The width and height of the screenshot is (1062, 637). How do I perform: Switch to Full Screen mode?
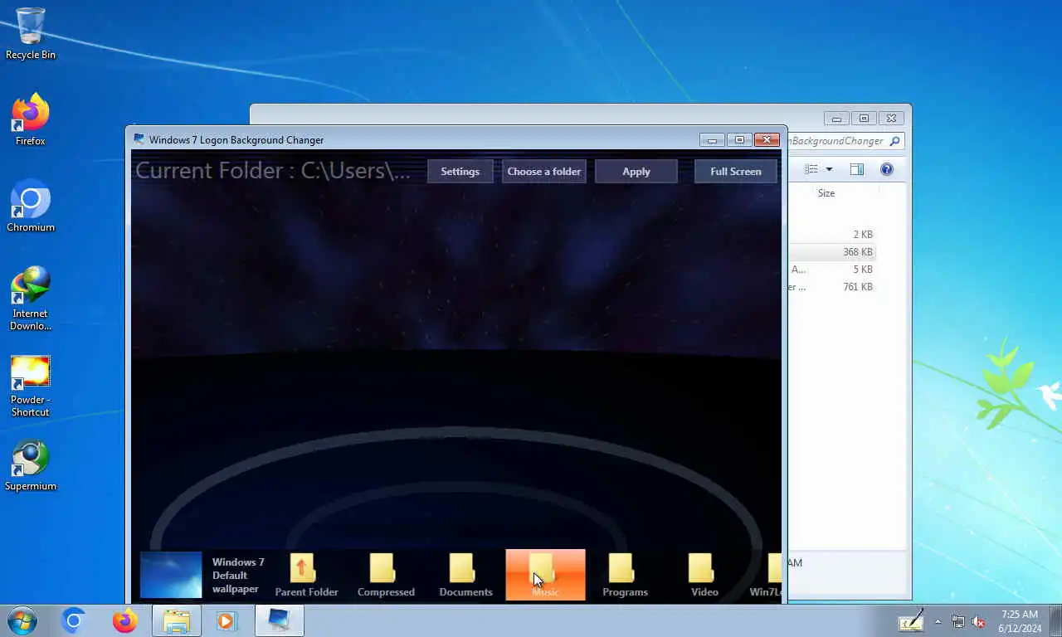[735, 172]
